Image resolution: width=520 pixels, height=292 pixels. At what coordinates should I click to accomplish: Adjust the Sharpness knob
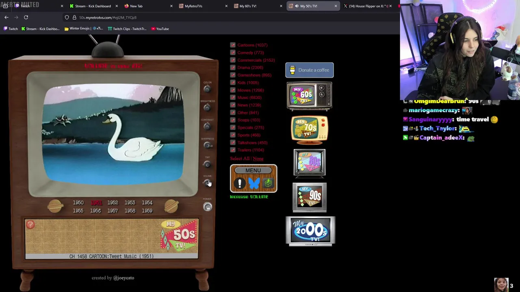[x=207, y=145]
